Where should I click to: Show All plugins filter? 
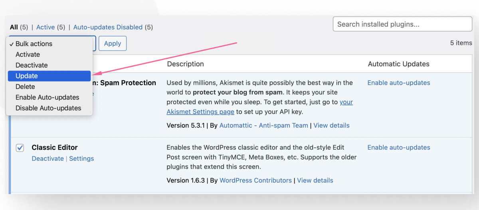[14, 27]
